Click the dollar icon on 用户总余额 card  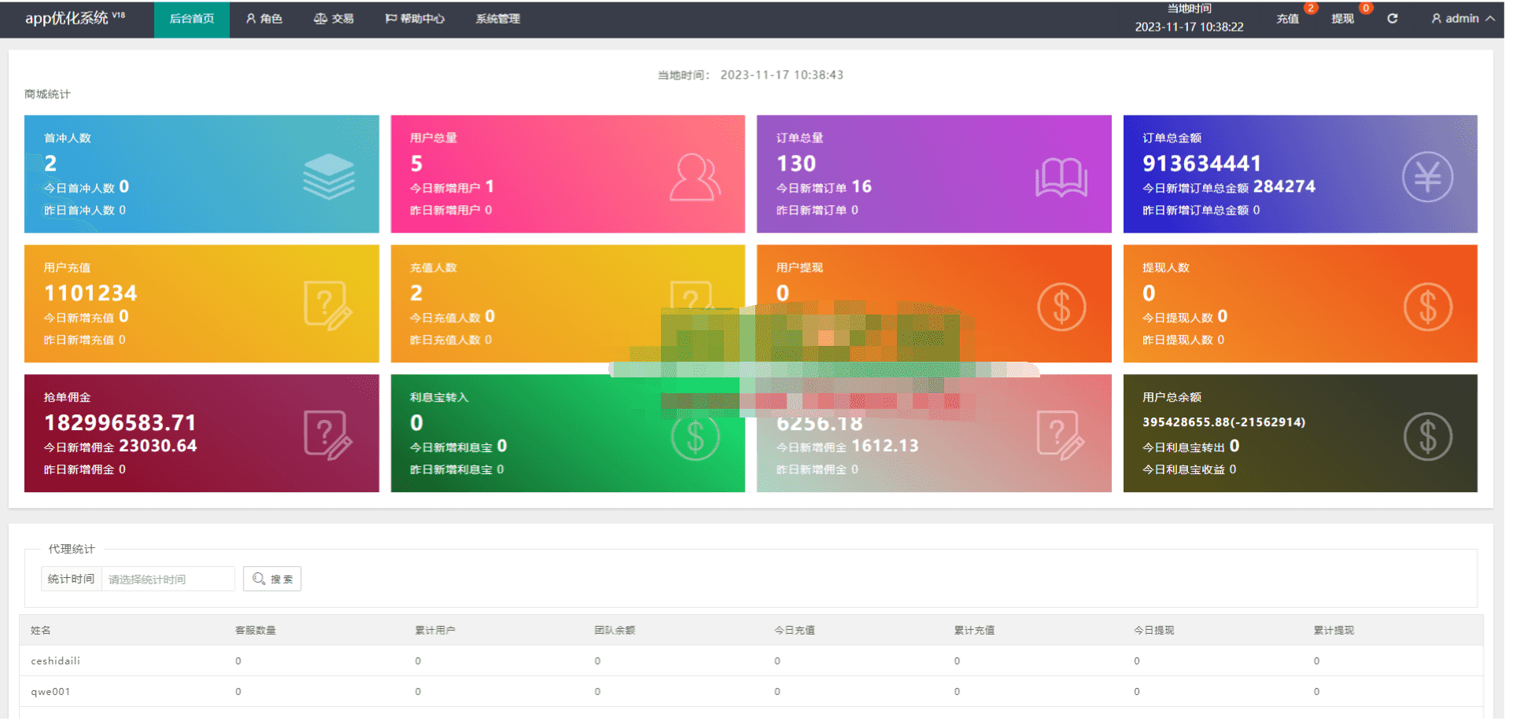[x=1426, y=436]
